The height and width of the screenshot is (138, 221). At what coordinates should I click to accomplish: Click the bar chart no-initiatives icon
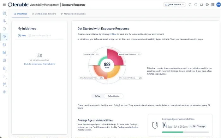[x=39, y=55]
